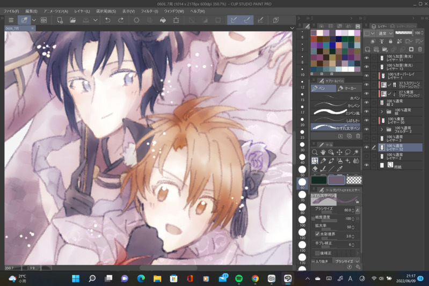Click the New canvas icon
The width and height of the screenshot is (429, 286).
[x=60, y=20]
